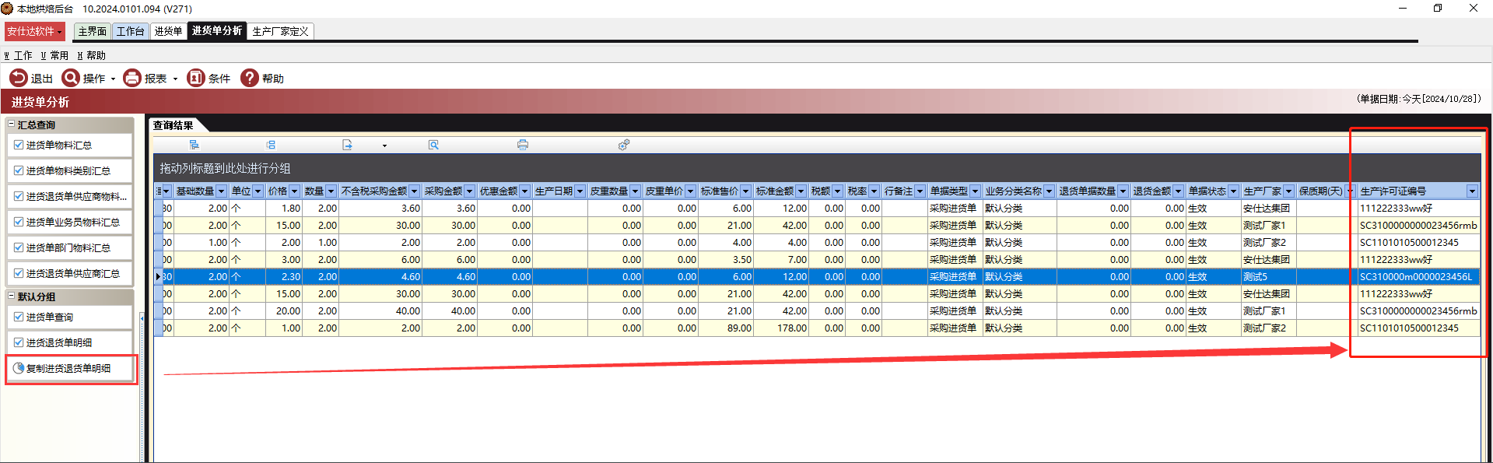This screenshot has width=1493, height=463.
Task: Select the 查询结果 tab
Action: pyautogui.click(x=173, y=125)
